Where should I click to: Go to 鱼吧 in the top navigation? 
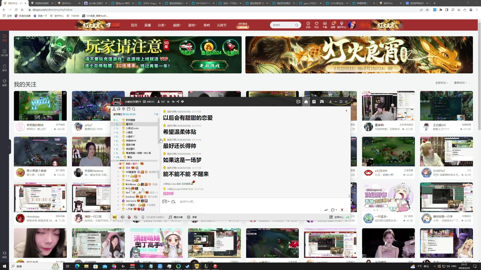206,25
